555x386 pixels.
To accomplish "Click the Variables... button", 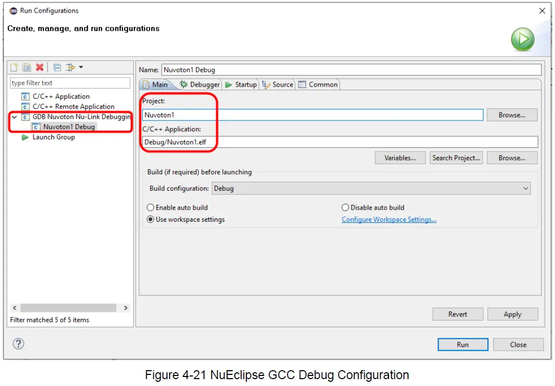I will (400, 158).
